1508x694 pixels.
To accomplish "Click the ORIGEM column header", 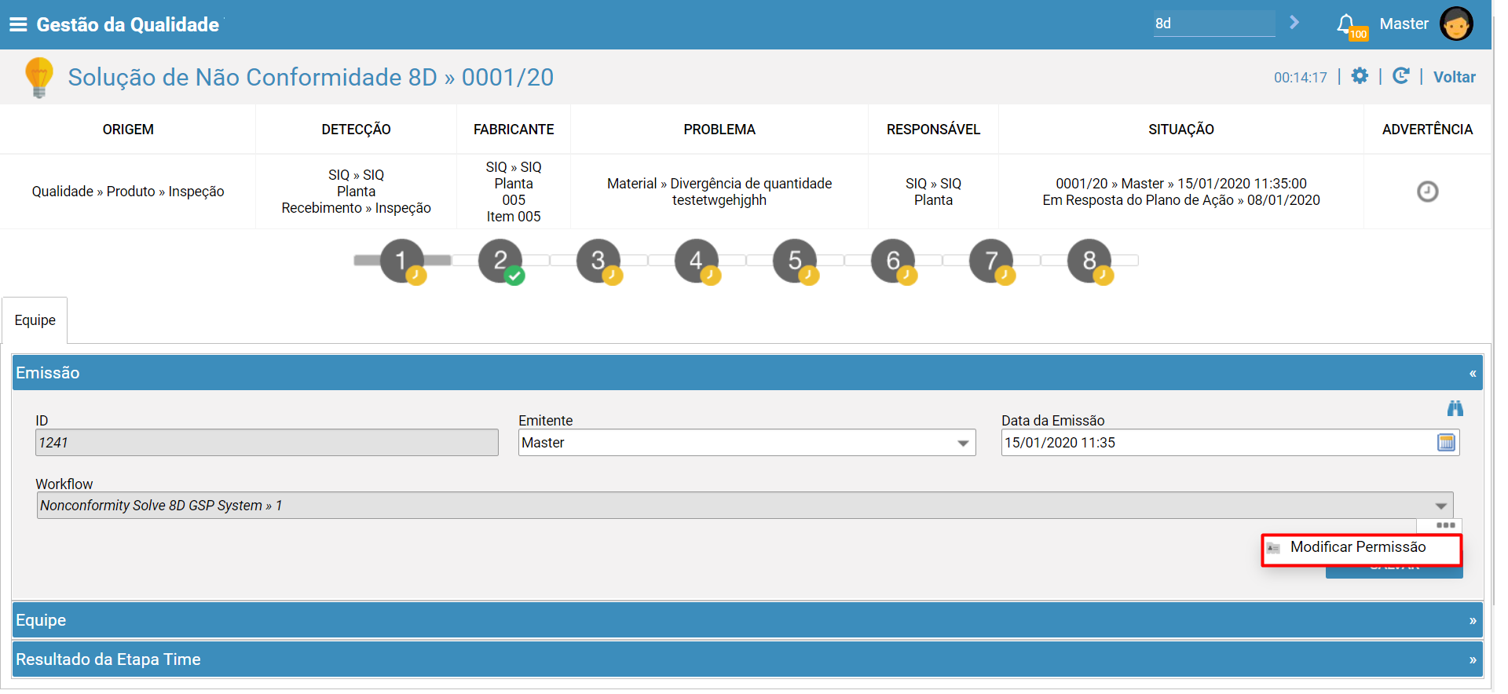I will pyautogui.click(x=128, y=130).
